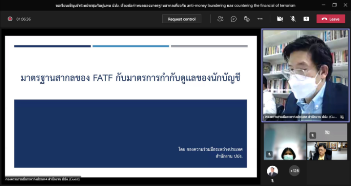
Task: Unmute the microphone
Action: (x=293, y=19)
